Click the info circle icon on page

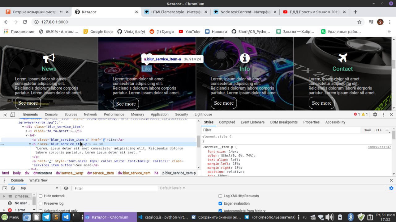coord(244,58)
